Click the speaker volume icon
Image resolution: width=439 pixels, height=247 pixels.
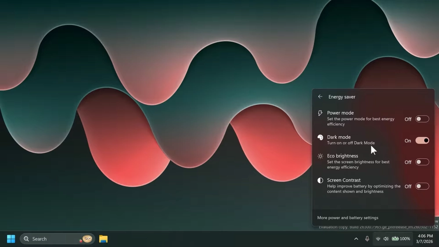click(386, 239)
